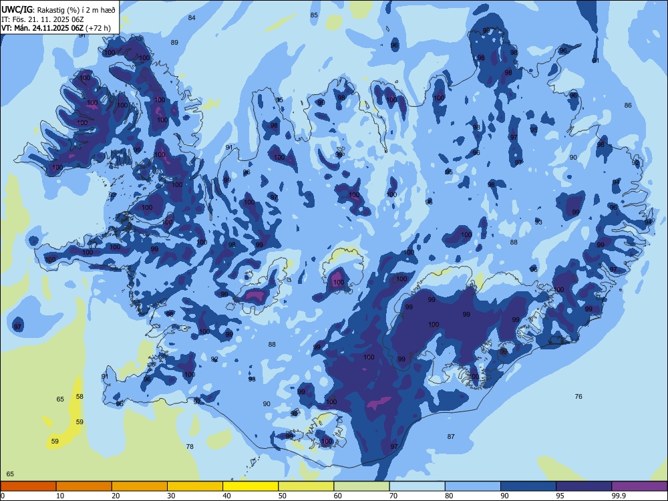Click the legend scale label '99.9'
This screenshot has width=668, height=501.
[619, 496]
